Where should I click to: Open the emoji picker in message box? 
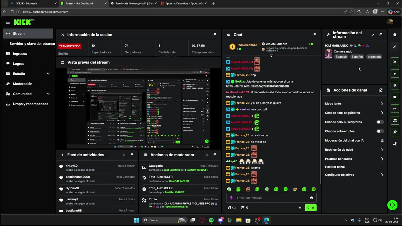click(312, 198)
